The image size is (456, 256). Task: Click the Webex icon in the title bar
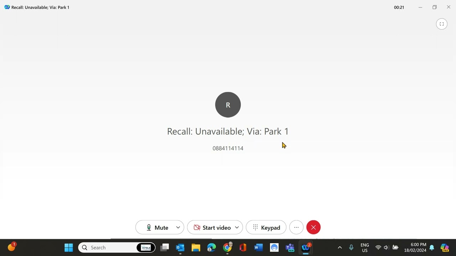[7, 7]
